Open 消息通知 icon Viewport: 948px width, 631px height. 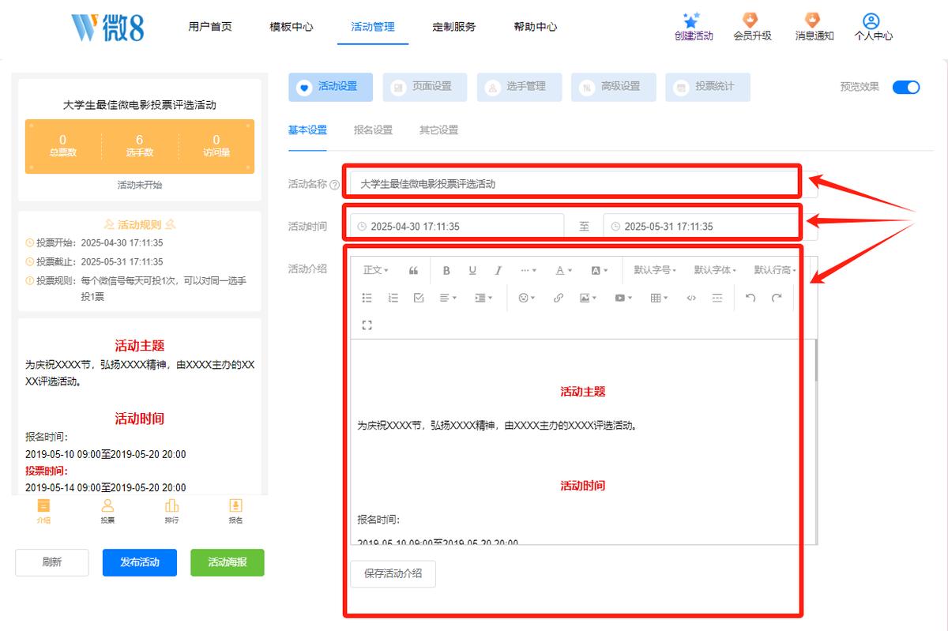click(812, 21)
